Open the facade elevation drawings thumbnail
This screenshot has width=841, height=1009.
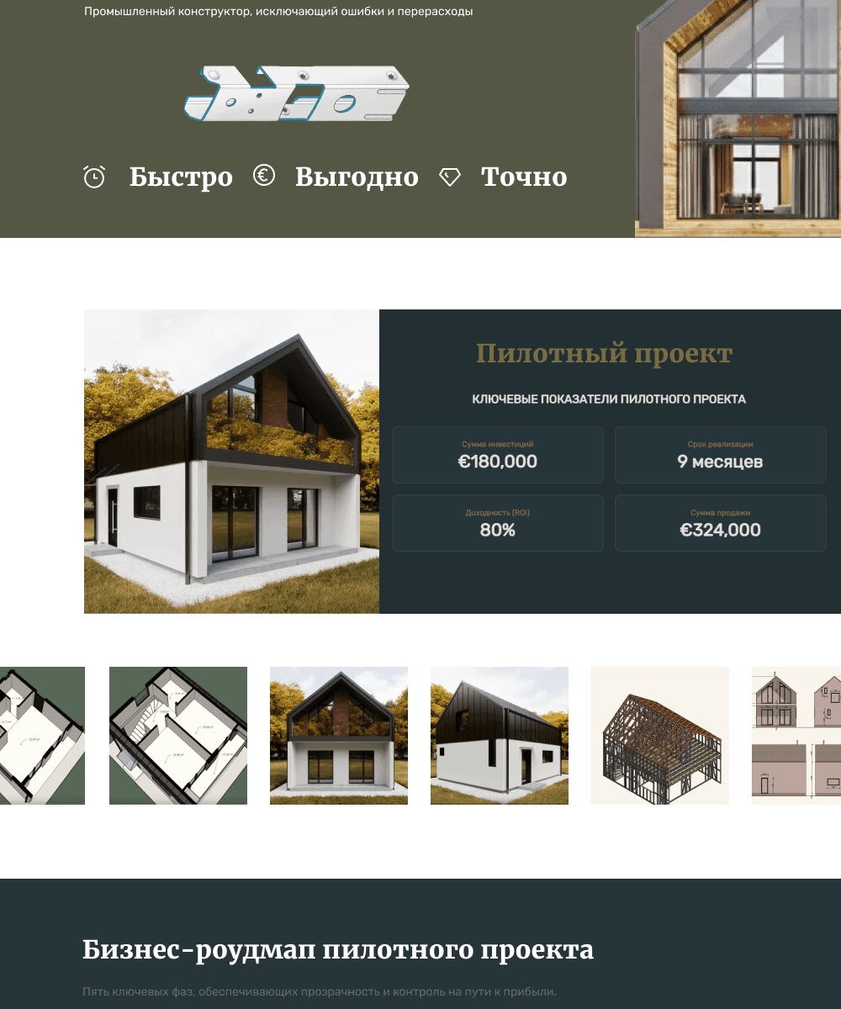click(x=796, y=736)
